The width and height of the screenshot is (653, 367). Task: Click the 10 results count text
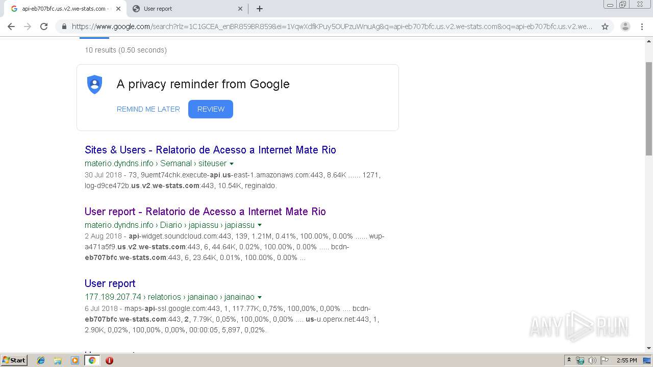click(x=125, y=50)
